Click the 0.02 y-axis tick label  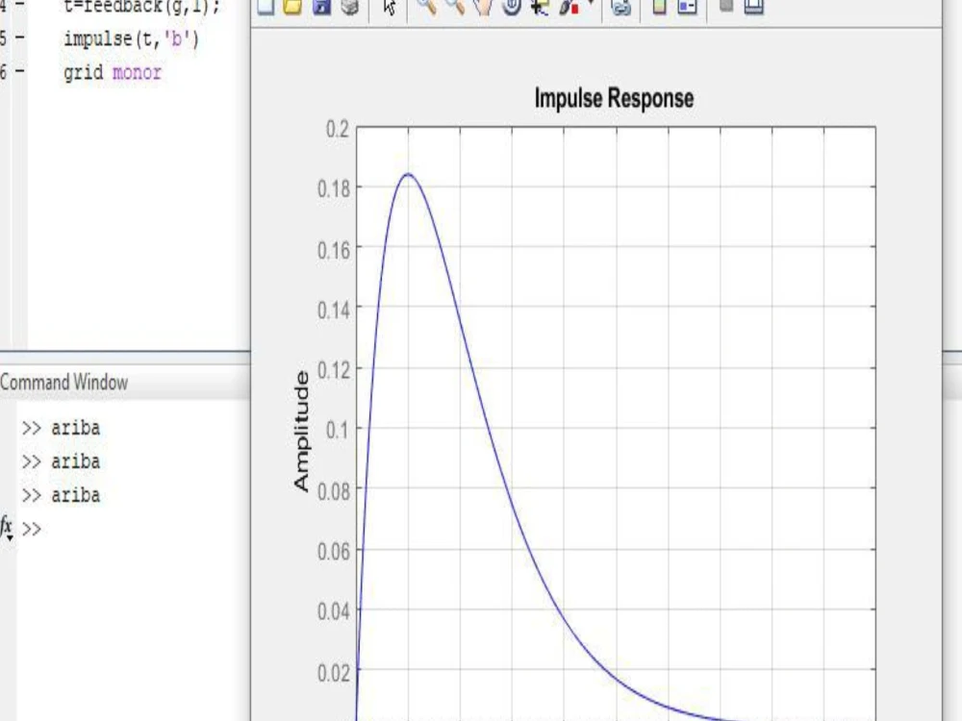point(334,673)
